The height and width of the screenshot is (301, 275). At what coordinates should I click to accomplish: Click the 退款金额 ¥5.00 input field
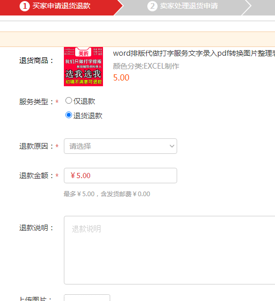pyautogui.click(x=121, y=176)
